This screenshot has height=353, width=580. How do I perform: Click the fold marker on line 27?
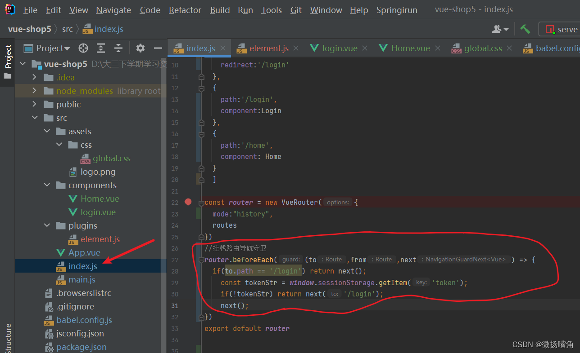201,260
